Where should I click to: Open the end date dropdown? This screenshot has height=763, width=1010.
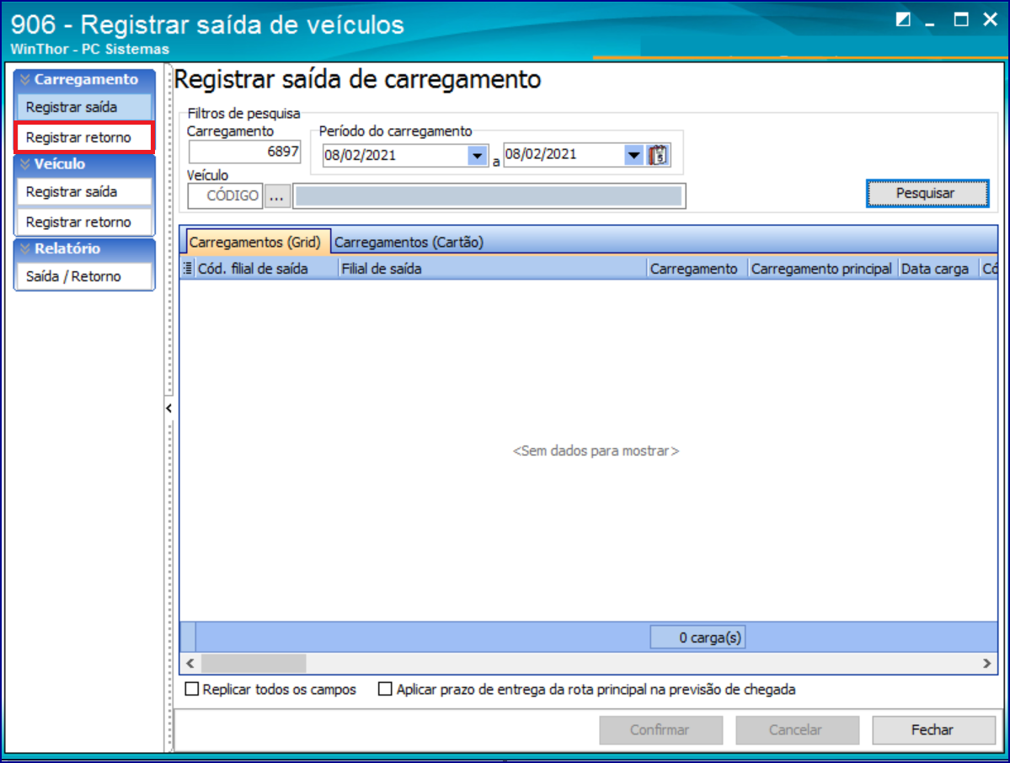coord(633,155)
